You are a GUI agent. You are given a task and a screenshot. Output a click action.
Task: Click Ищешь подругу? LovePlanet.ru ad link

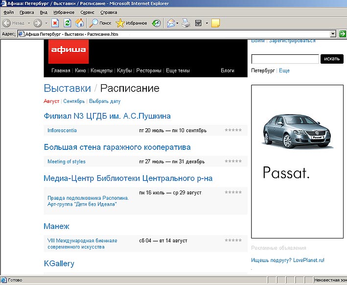click(288, 260)
